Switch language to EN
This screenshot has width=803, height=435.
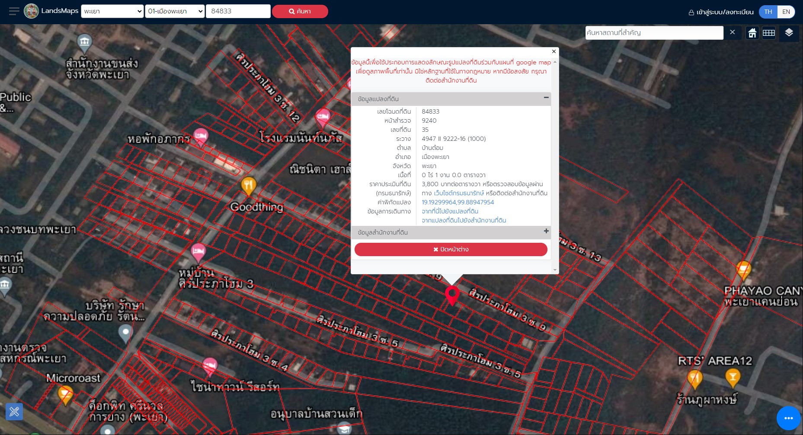[x=786, y=12]
